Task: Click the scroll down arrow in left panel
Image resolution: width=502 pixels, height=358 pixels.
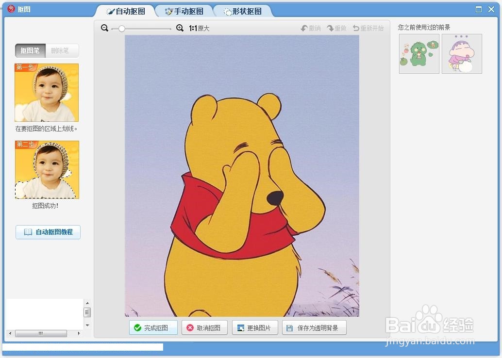Action: [87, 325]
